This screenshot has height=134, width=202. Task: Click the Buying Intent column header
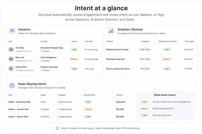[x=89, y=95]
